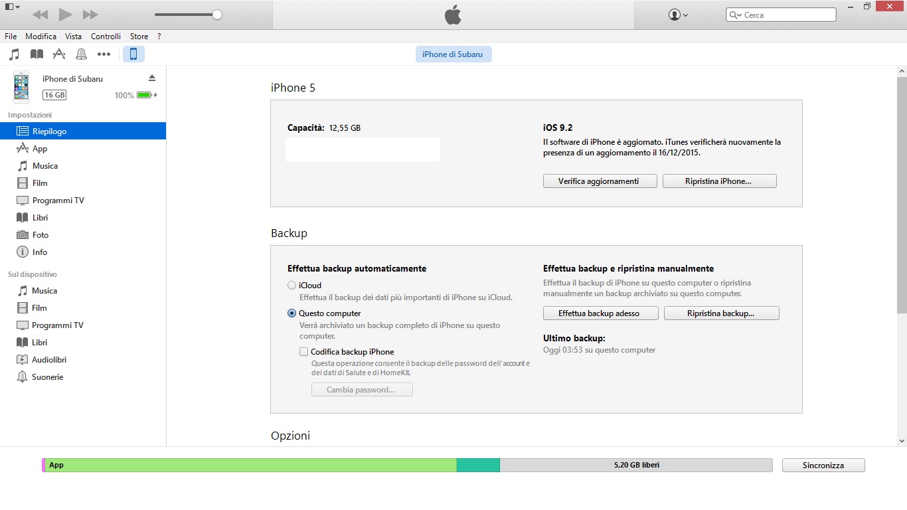Image resolution: width=907 pixels, height=510 pixels.
Task: Select the iPhone device icon in toolbar
Action: coord(133,54)
